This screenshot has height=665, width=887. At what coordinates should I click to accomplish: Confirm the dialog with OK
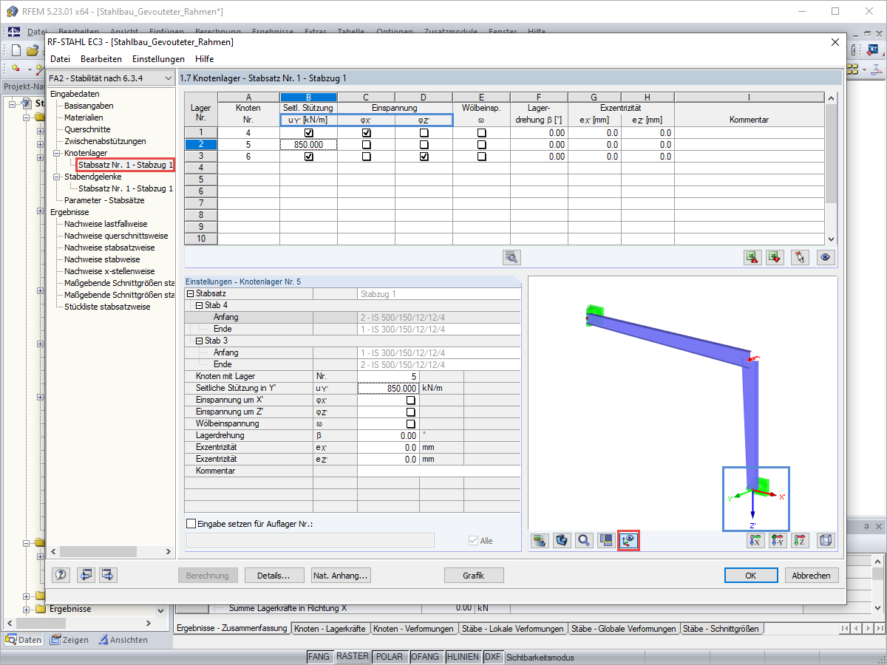[751, 575]
